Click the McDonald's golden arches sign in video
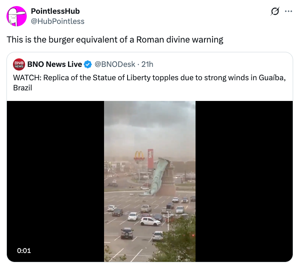Viewport: 300px width, 270px height. pyautogui.click(x=139, y=155)
